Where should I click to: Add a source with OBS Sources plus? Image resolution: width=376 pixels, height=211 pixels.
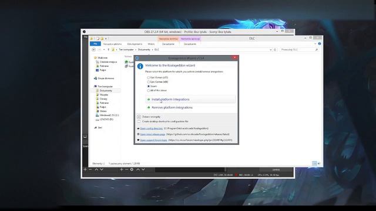pyautogui.click(x=122, y=169)
